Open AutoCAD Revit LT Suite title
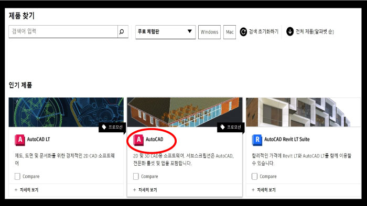Image resolution: width=367 pixels, height=206 pixels. [287, 139]
